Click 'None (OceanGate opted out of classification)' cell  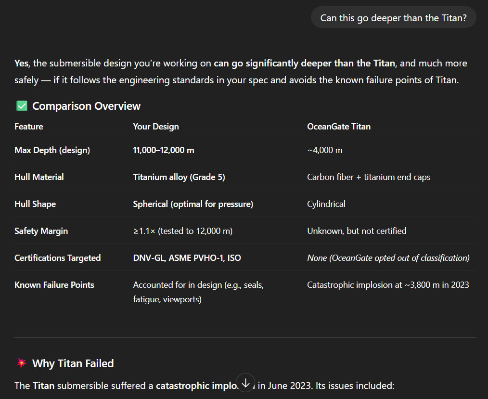(388, 258)
